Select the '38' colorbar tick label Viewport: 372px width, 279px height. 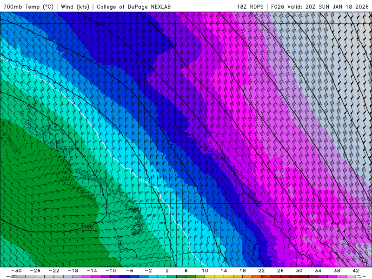[x=337, y=271]
